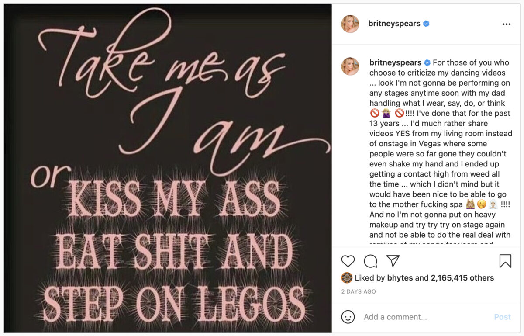Like the post with the heart icon
Screen dimensions: 524x336
click(x=348, y=261)
